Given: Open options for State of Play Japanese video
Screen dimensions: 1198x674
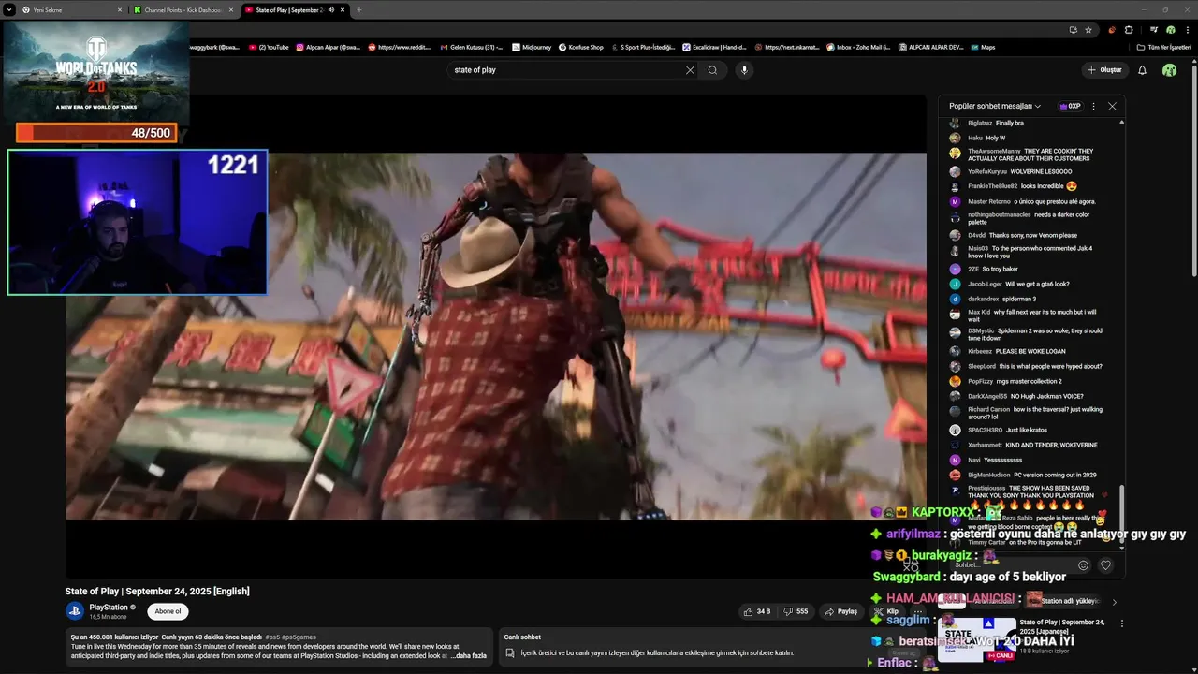Looking at the screenshot, I should (1122, 623).
